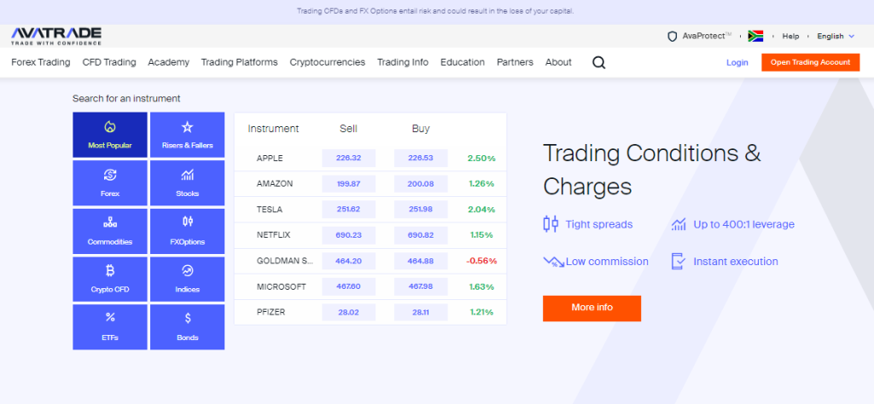Screen dimensions: 874x404
Task: Click the APPLE instrument name
Action: pyautogui.click(x=270, y=158)
